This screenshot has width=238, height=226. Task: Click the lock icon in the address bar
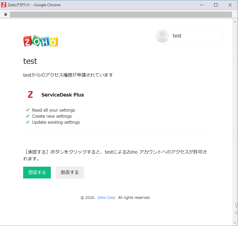[x=6, y=14]
